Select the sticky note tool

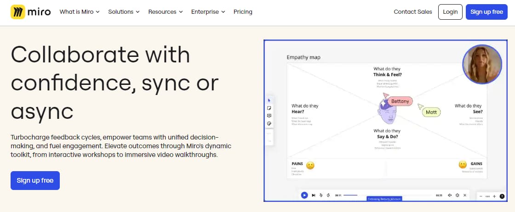click(269, 108)
